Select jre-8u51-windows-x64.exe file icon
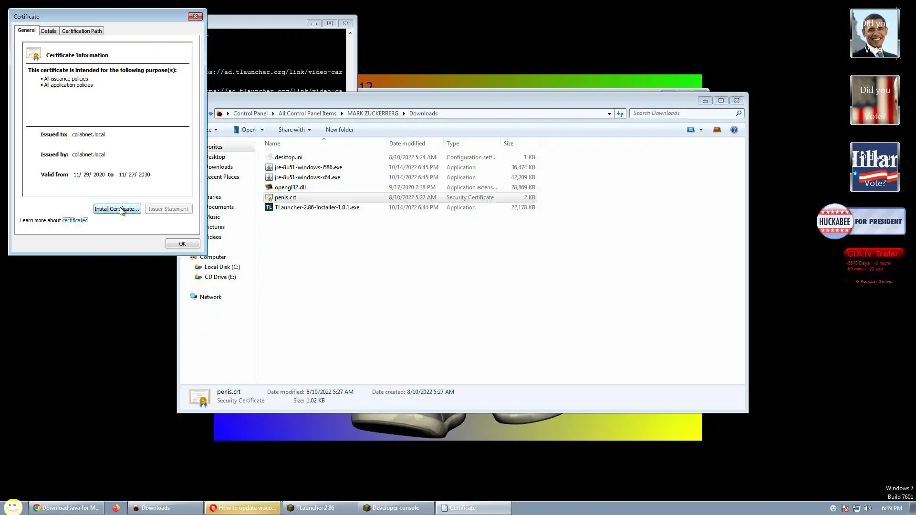This screenshot has height=515, width=916. pos(269,177)
